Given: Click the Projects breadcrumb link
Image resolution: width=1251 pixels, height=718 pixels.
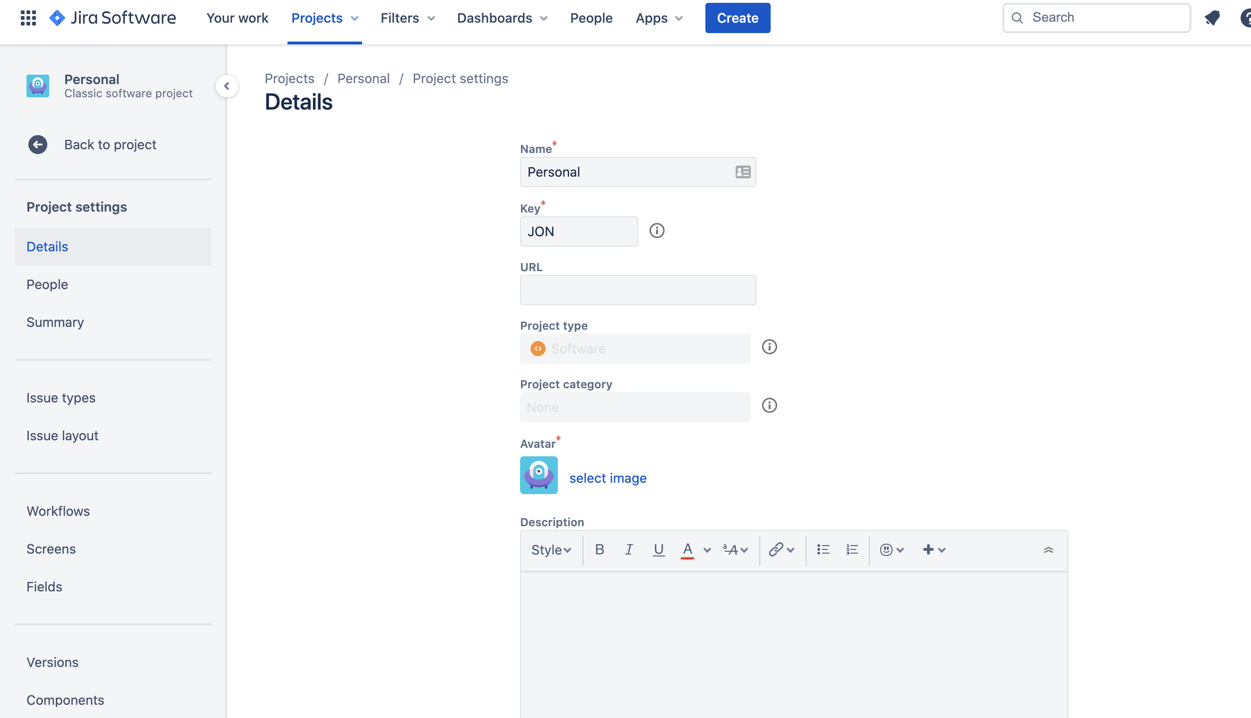Looking at the screenshot, I should (x=289, y=78).
